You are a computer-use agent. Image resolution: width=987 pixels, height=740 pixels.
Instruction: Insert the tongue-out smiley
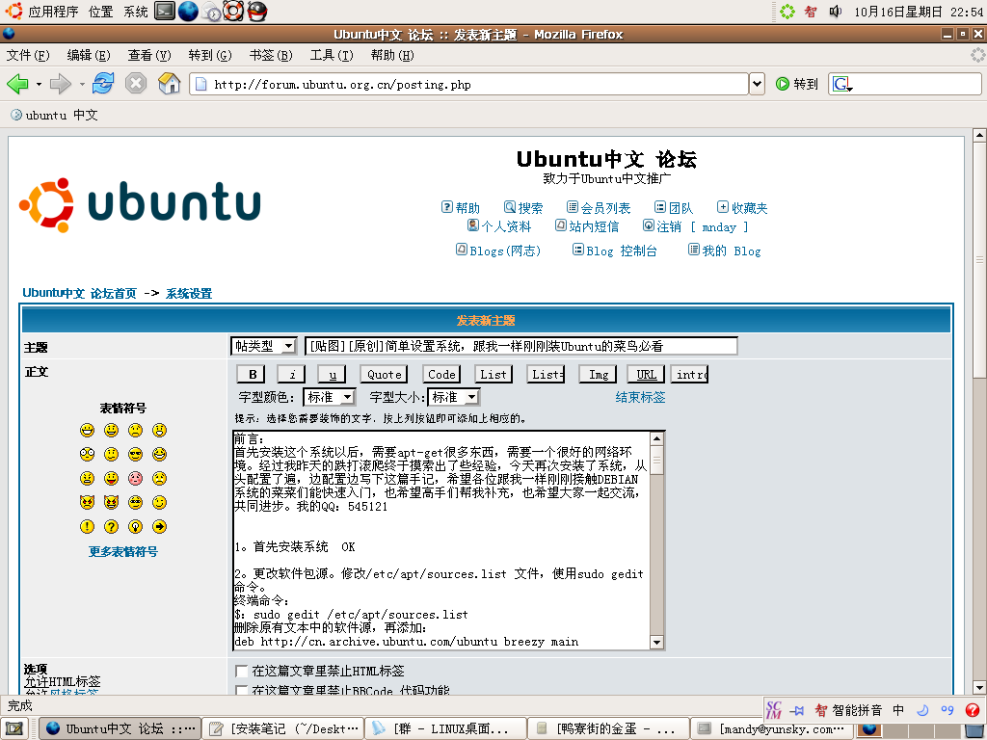point(112,478)
